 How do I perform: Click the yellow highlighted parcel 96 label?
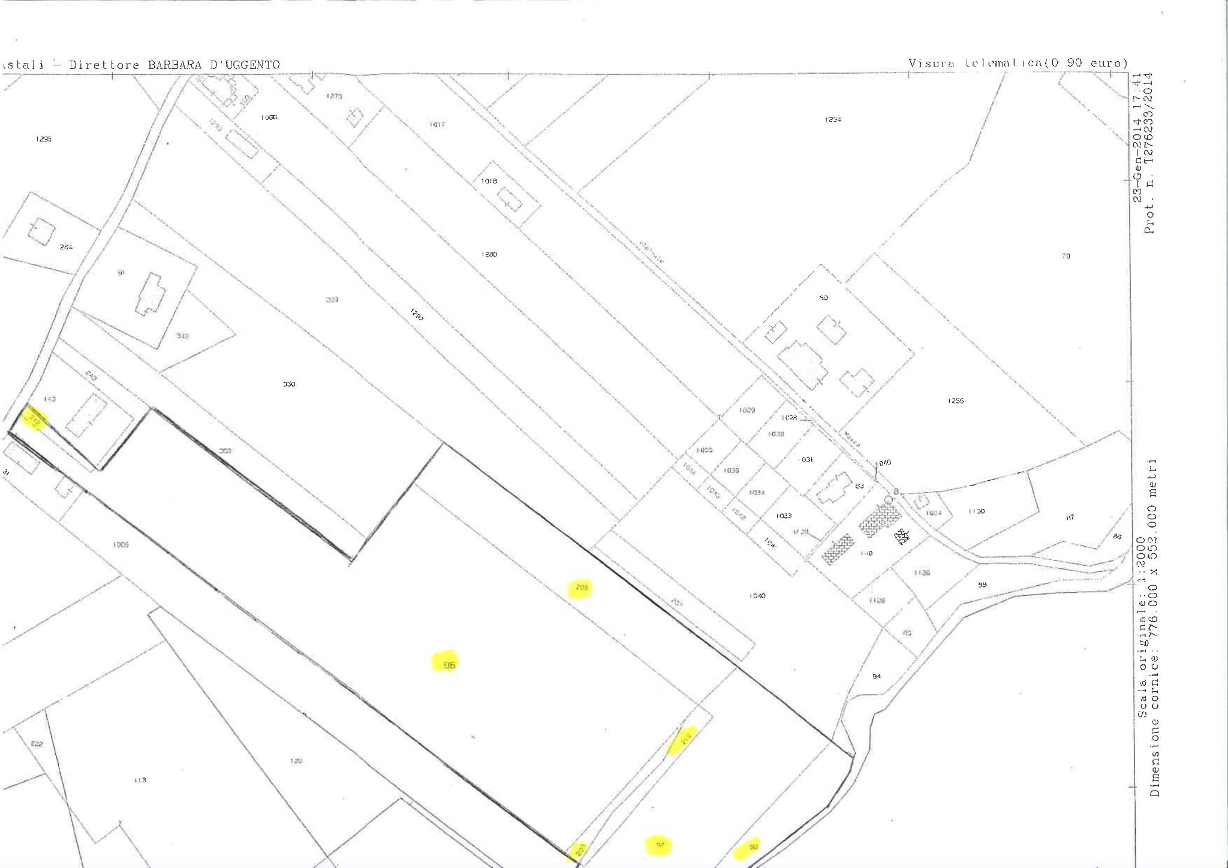[x=449, y=664]
